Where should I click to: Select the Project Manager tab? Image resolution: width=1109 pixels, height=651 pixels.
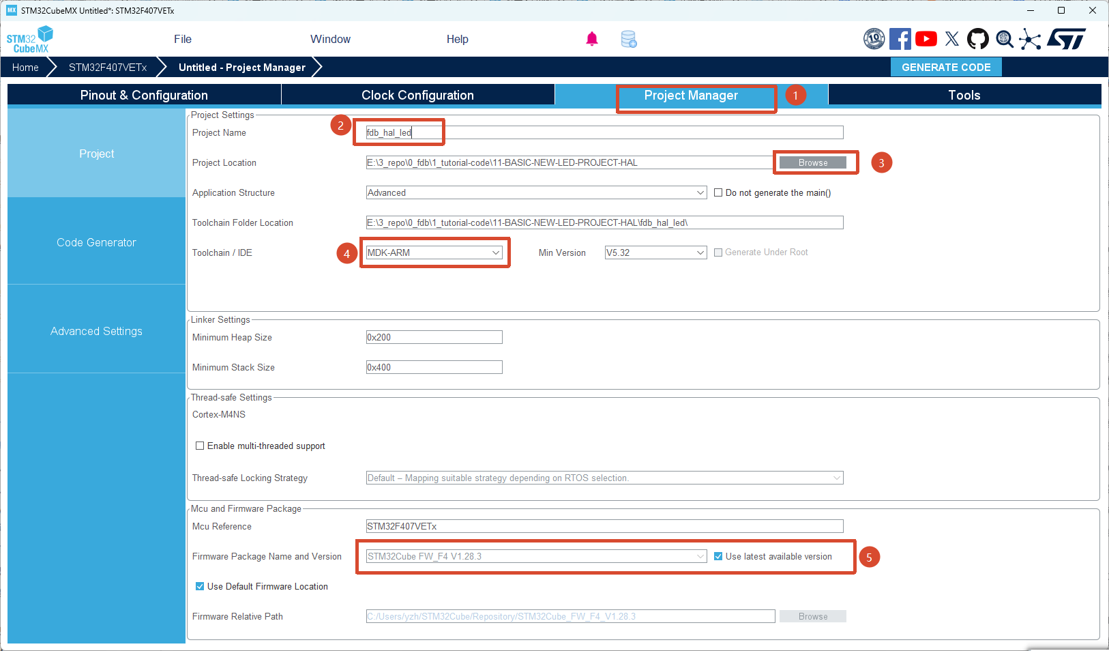(x=692, y=95)
